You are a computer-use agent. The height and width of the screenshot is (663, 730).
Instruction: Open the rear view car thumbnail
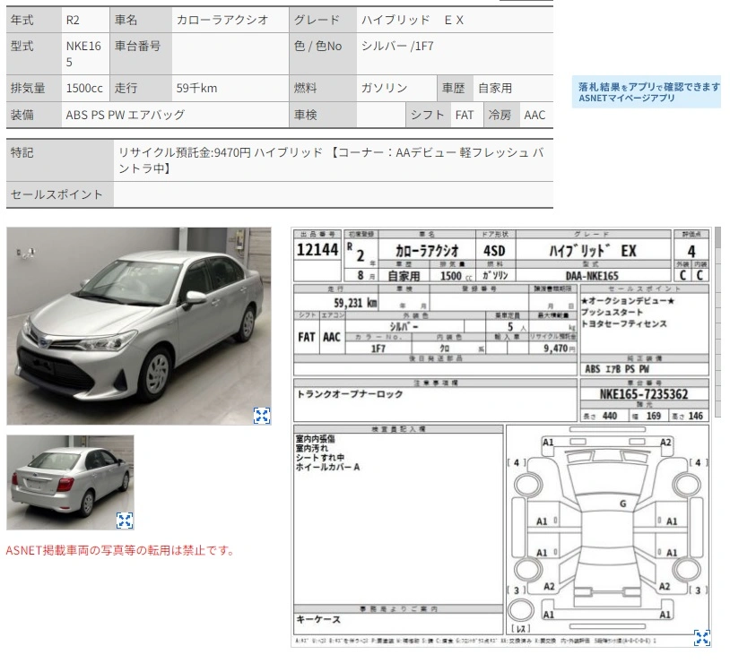coord(70,483)
